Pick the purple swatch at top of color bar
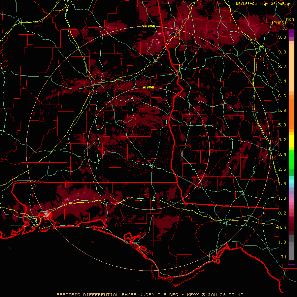 (x=291, y=33)
